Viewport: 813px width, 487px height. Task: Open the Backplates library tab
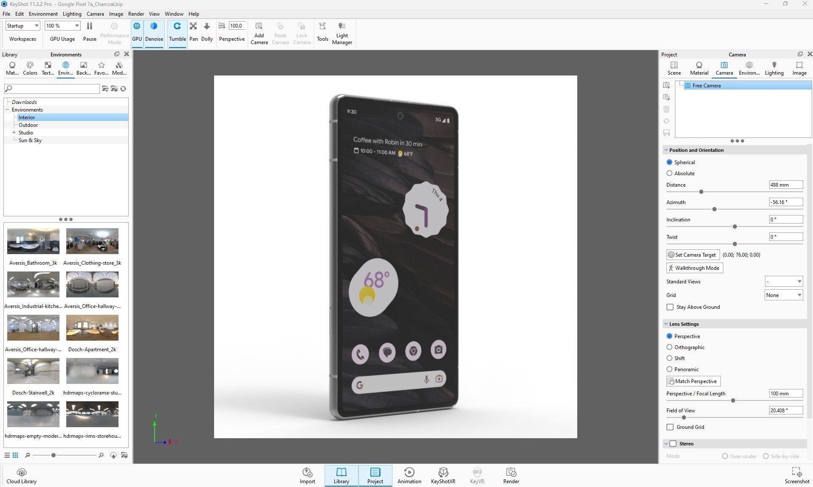pyautogui.click(x=83, y=68)
